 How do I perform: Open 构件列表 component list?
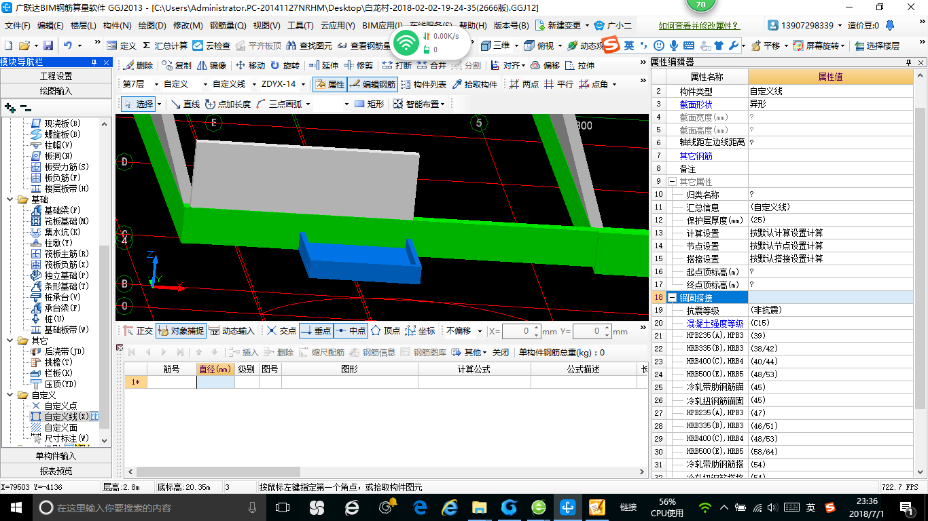coord(423,84)
